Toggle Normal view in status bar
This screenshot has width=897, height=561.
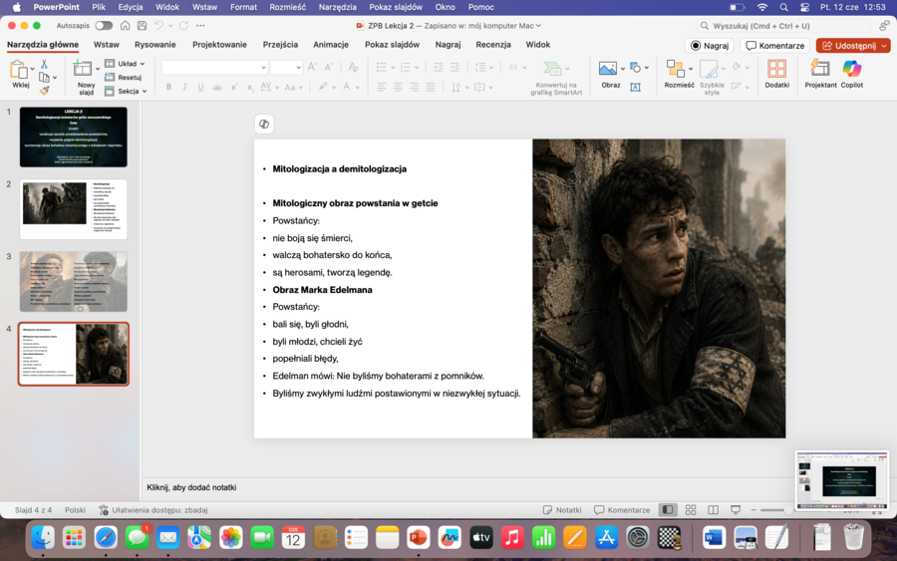point(668,509)
